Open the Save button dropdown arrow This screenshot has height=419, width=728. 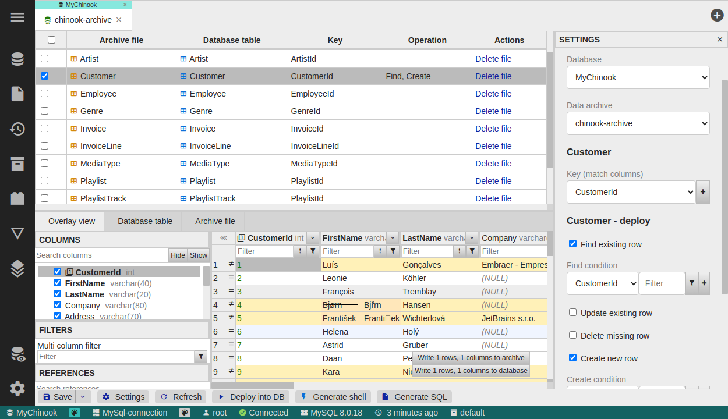[x=84, y=397]
